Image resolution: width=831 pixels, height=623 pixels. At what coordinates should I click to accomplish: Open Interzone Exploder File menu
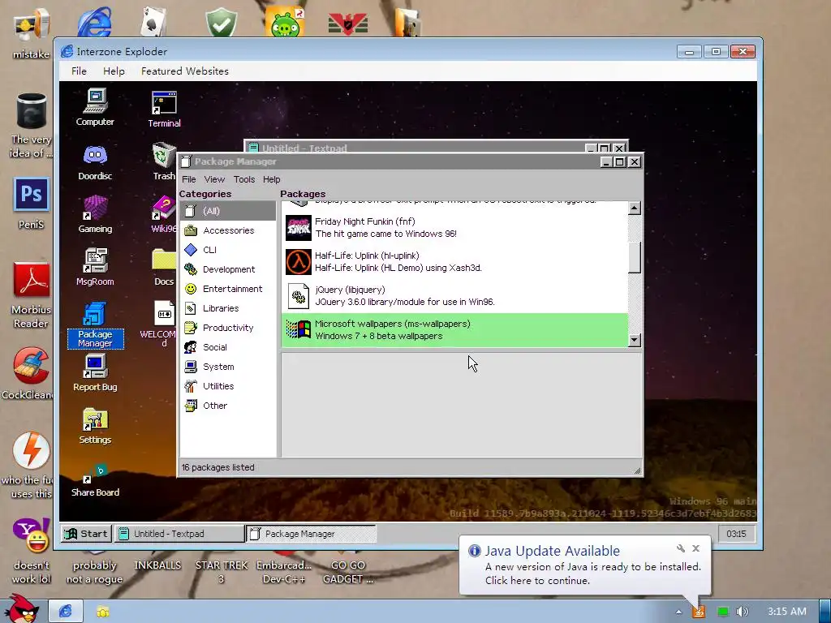pos(79,71)
